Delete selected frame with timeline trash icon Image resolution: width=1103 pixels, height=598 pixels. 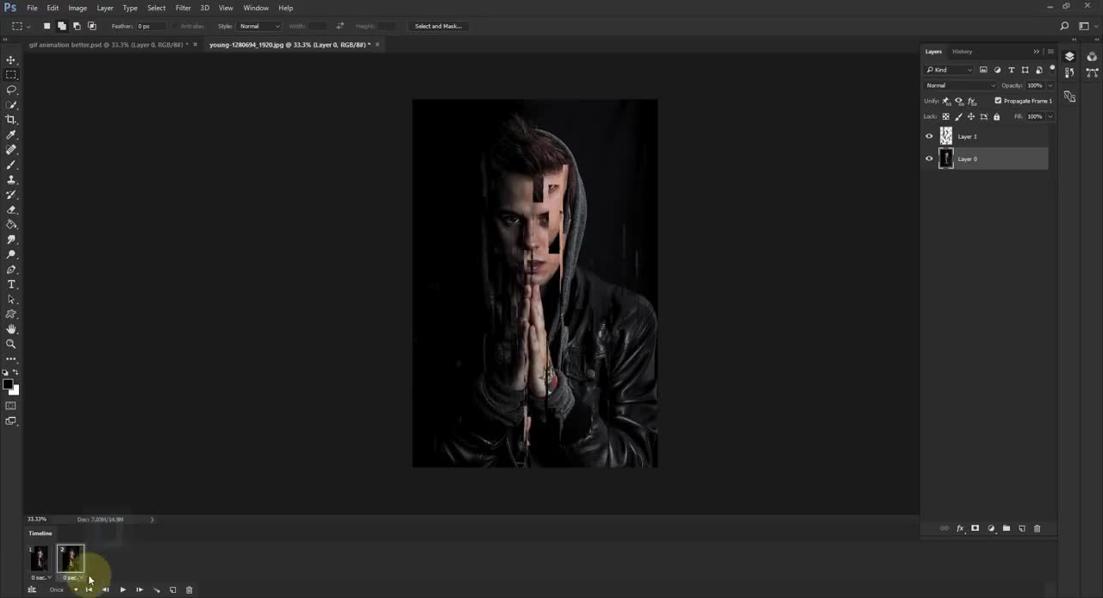pyautogui.click(x=190, y=590)
